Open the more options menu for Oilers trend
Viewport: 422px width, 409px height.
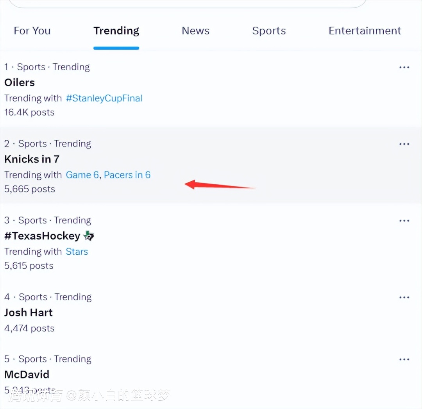(x=404, y=67)
